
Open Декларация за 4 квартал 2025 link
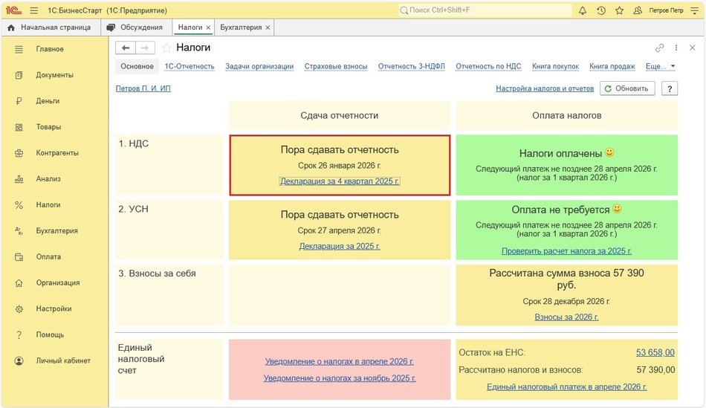tap(340, 181)
